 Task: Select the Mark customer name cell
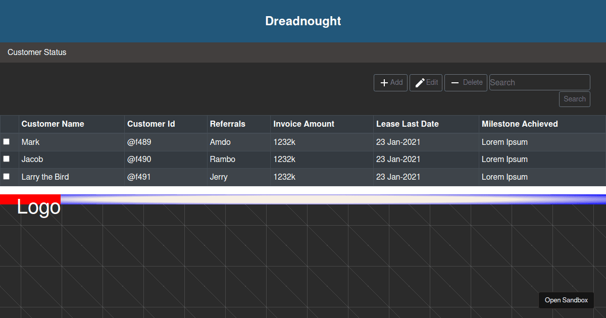[72, 142]
